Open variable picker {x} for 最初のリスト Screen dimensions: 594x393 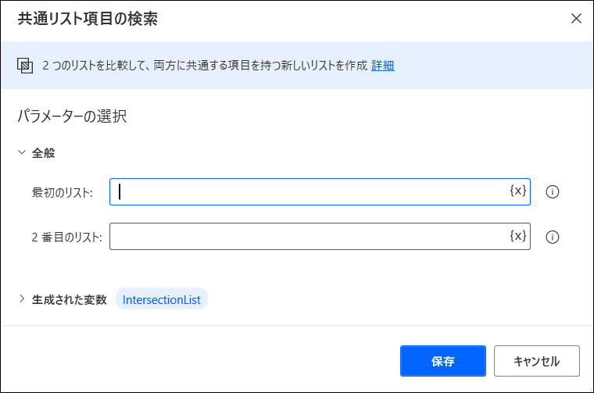[518, 191]
